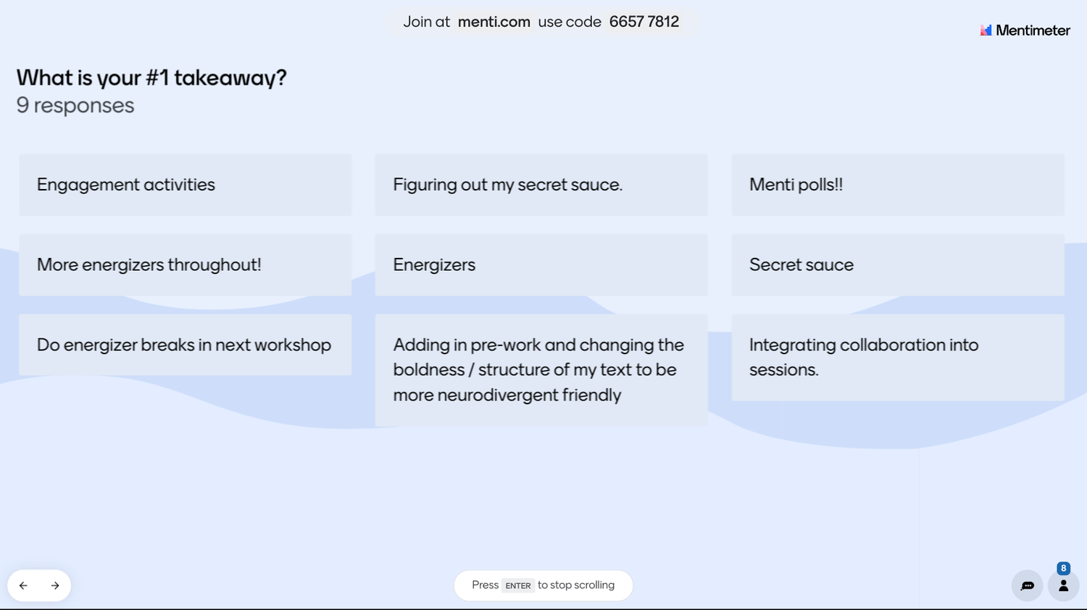Advance to next slide arrow
This screenshot has width=1087, height=610.
(x=55, y=585)
